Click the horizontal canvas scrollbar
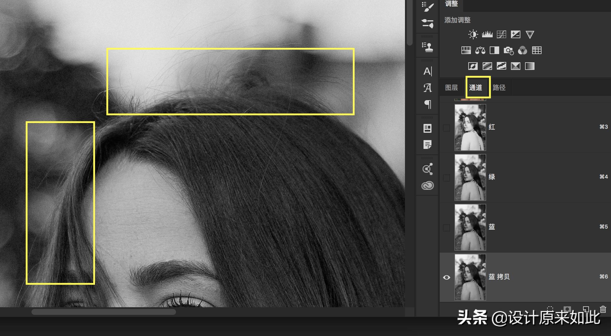This screenshot has height=336, width=611. pos(104,312)
